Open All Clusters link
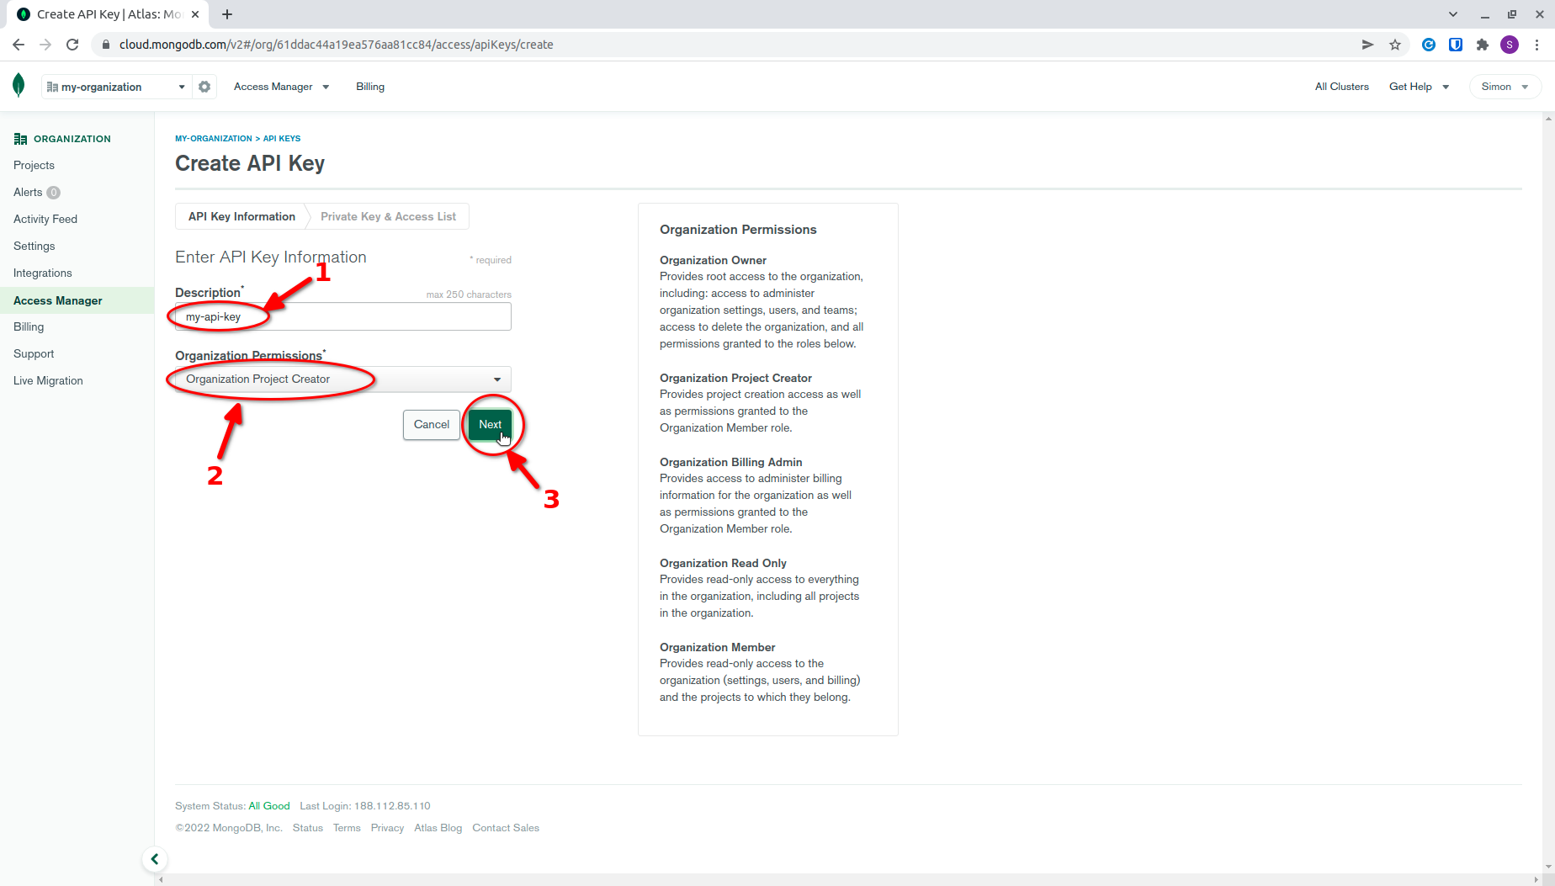1555x886 pixels. [1342, 87]
